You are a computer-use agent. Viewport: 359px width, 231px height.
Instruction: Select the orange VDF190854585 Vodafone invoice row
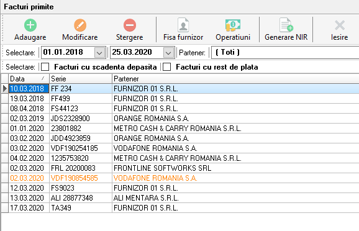[x=180, y=178]
